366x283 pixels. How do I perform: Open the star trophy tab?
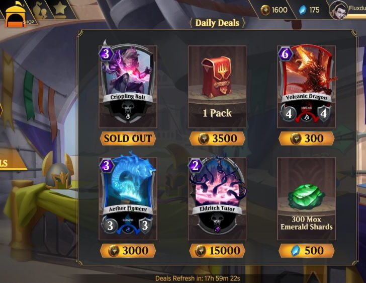[x=60, y=9]
